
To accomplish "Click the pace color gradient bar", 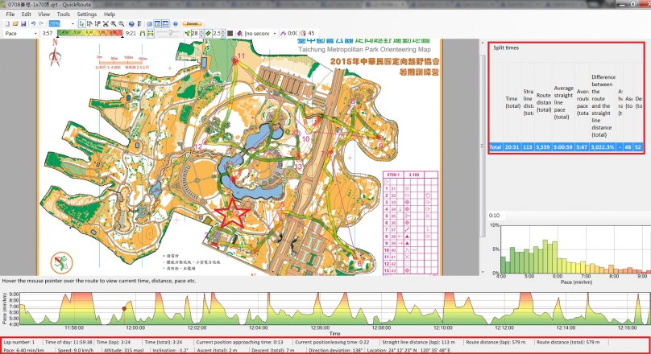I will 89,33.
